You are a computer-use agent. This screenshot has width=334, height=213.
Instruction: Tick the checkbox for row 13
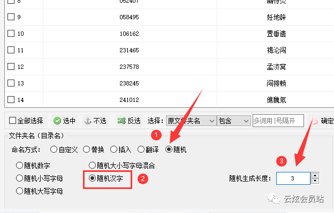click(x=11, y=83)
